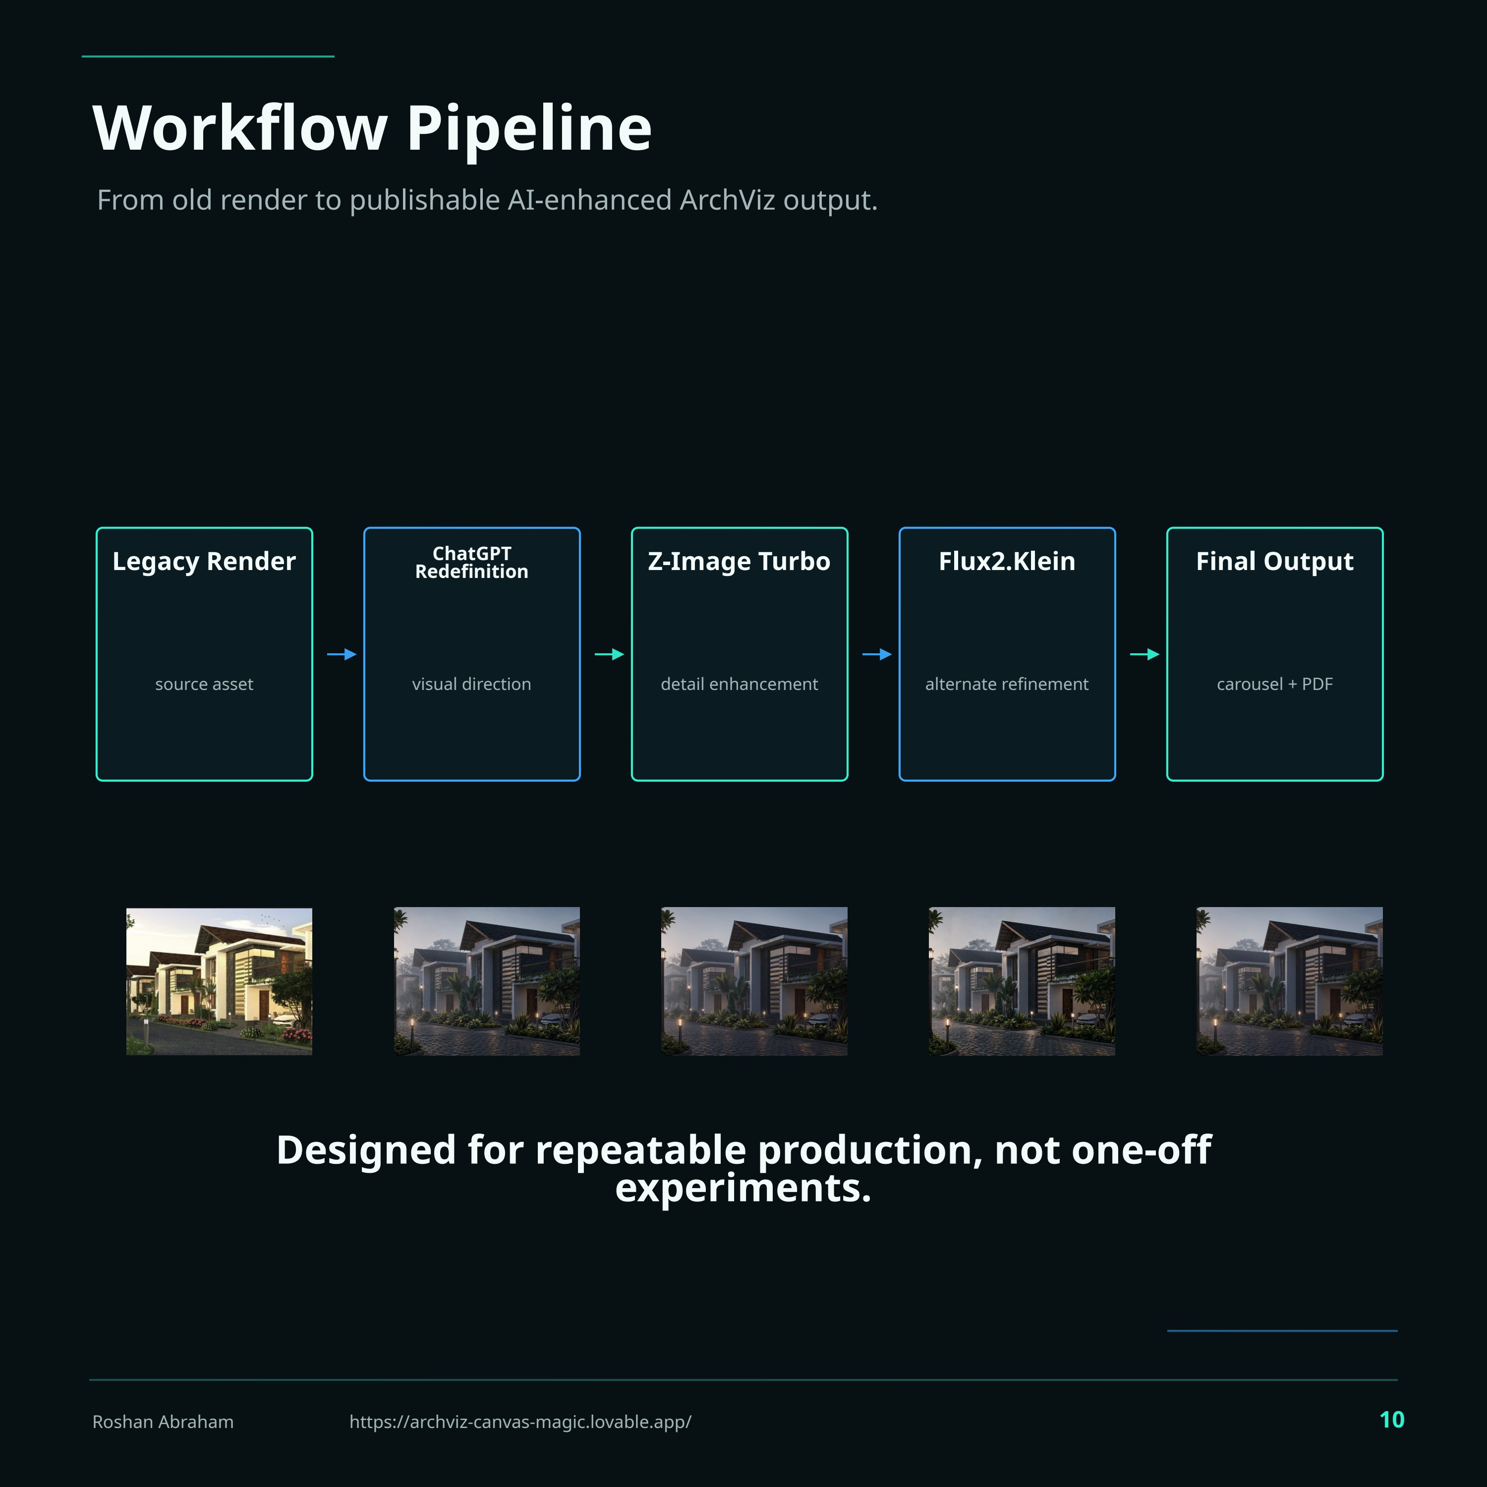Image resolution: width=1487 pixels, height=1487 pixels.
Task: Click the 'detail enhancement' label
Action: [740, 684]
